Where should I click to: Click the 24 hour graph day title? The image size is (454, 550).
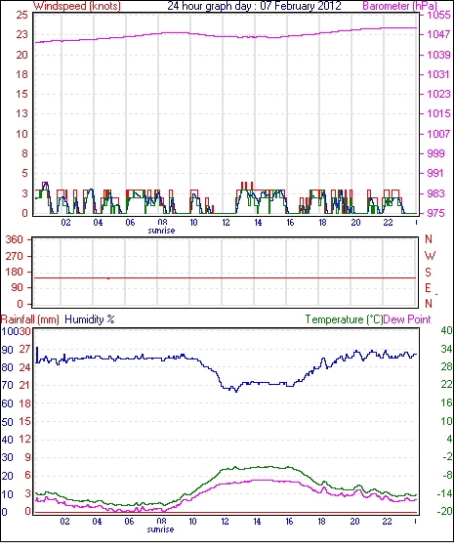coord(254,6)
